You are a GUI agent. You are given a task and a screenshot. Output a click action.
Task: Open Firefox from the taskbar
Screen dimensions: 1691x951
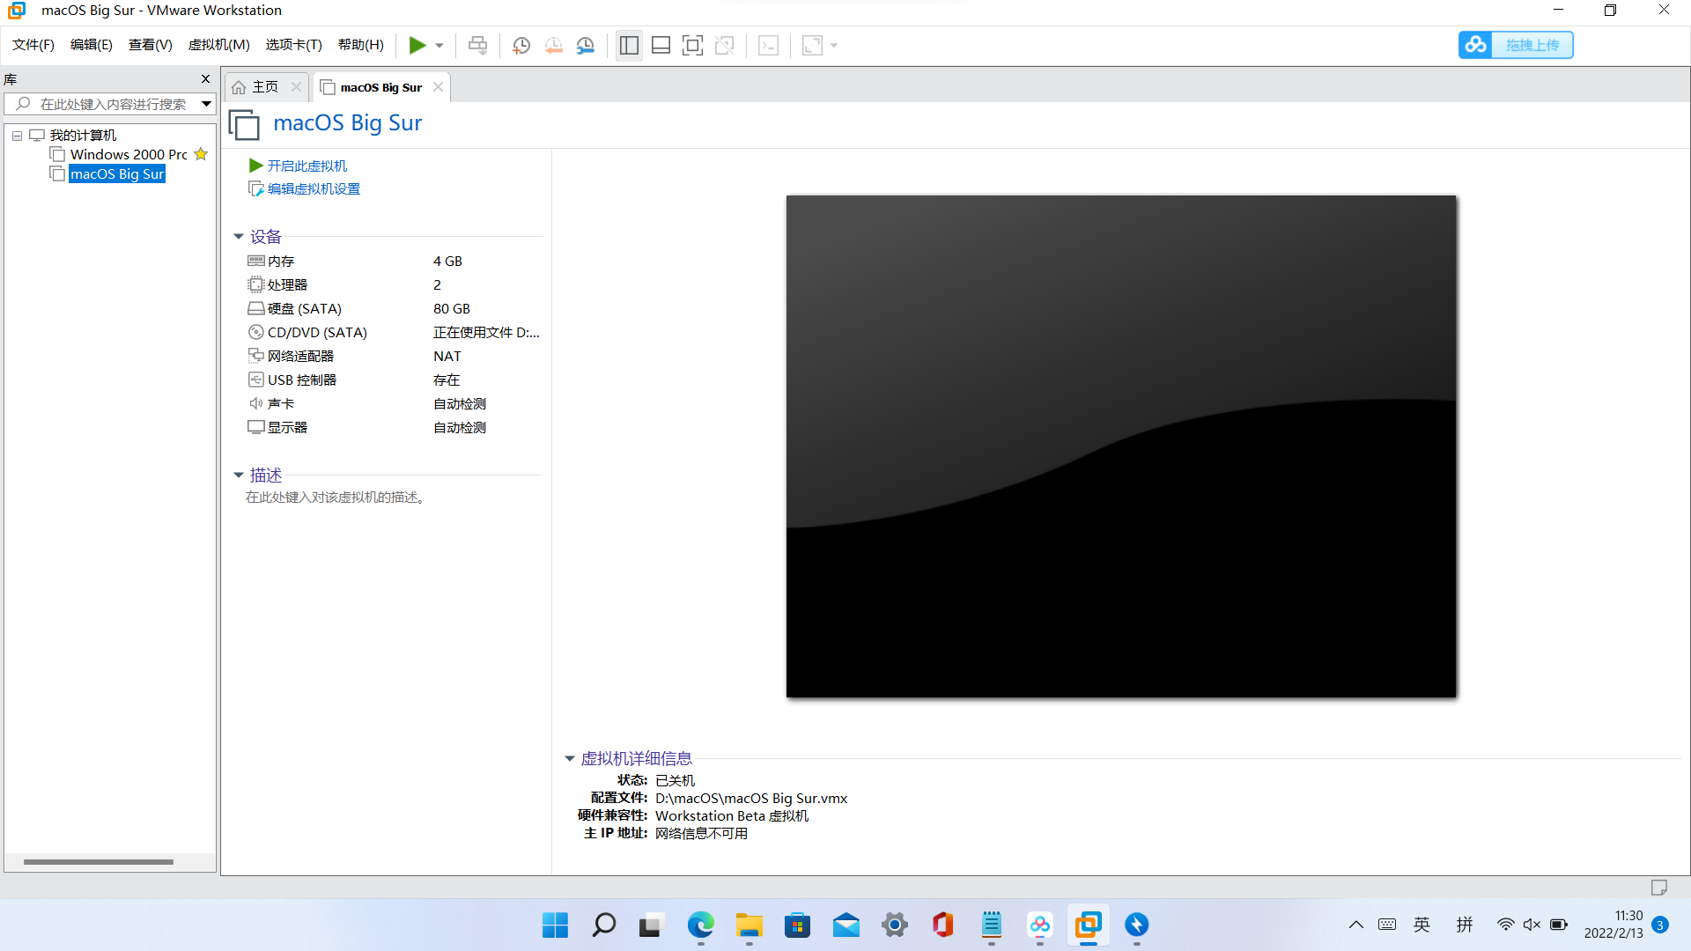[1137, 925]
